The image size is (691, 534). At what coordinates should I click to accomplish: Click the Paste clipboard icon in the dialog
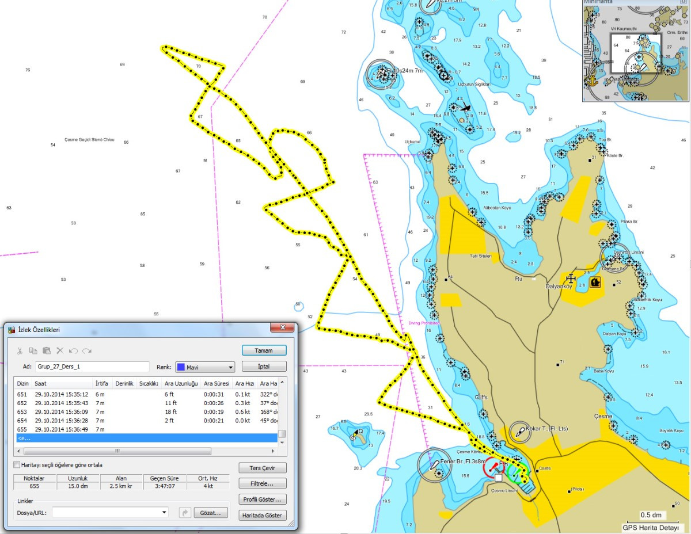point(47,350)
